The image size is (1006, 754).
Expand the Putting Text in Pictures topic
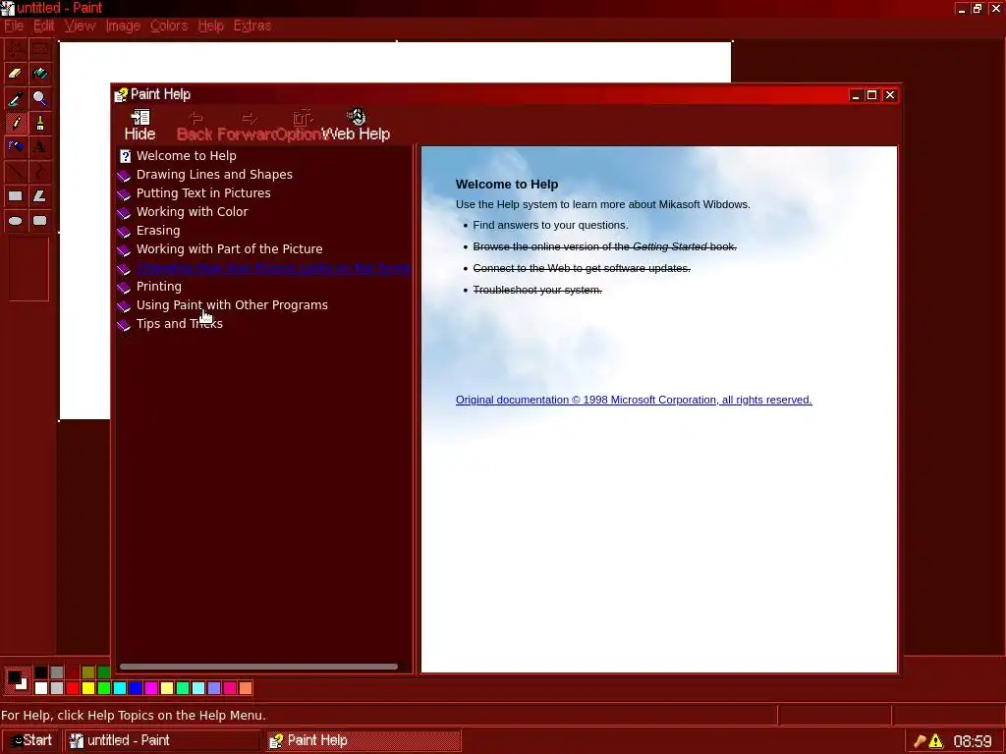click(203, 193)
